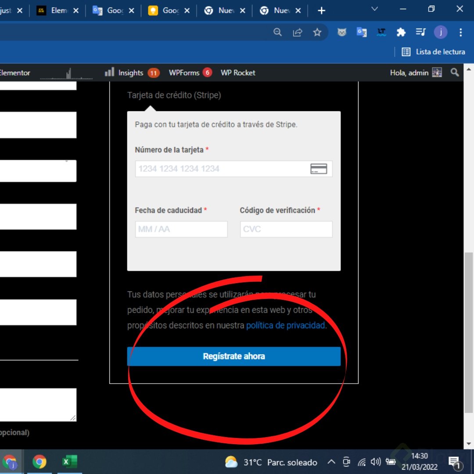Click the volume speaker tray icon

376,462
